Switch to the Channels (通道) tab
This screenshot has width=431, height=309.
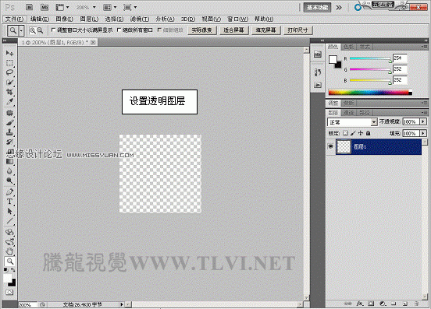[348, 113]
